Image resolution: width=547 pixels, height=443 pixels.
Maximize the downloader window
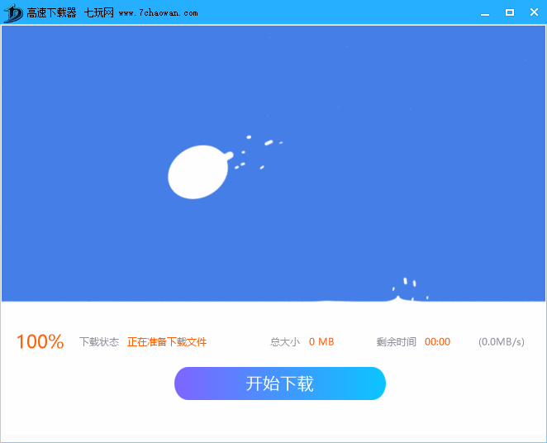click(x=509, y=12)
